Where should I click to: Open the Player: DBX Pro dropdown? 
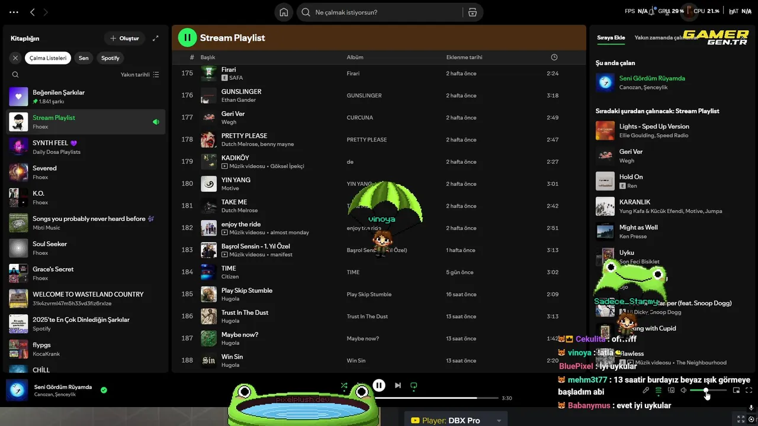(x=455, y=420)
